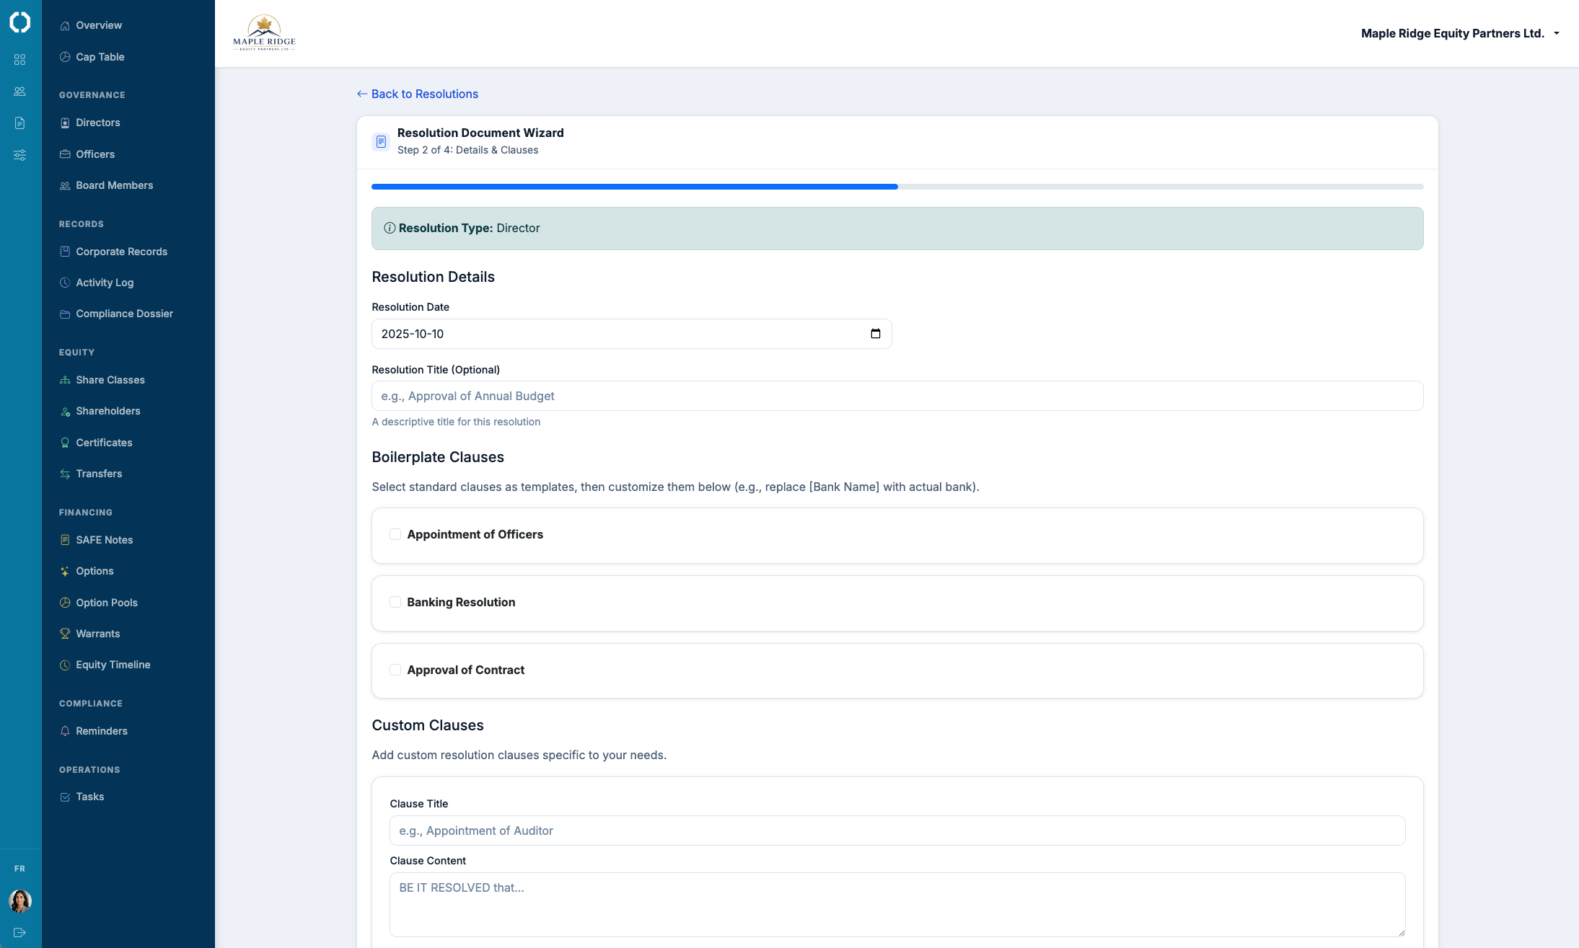Click the Resolution Type info icon
The height and width of the screenshot is (948, 1579).
390,228
